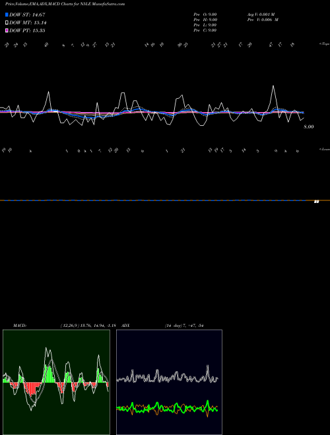Select the 'DOW PT: 15.35' legend text
Viewport: 330px width, 435px height.
point(27,30)
